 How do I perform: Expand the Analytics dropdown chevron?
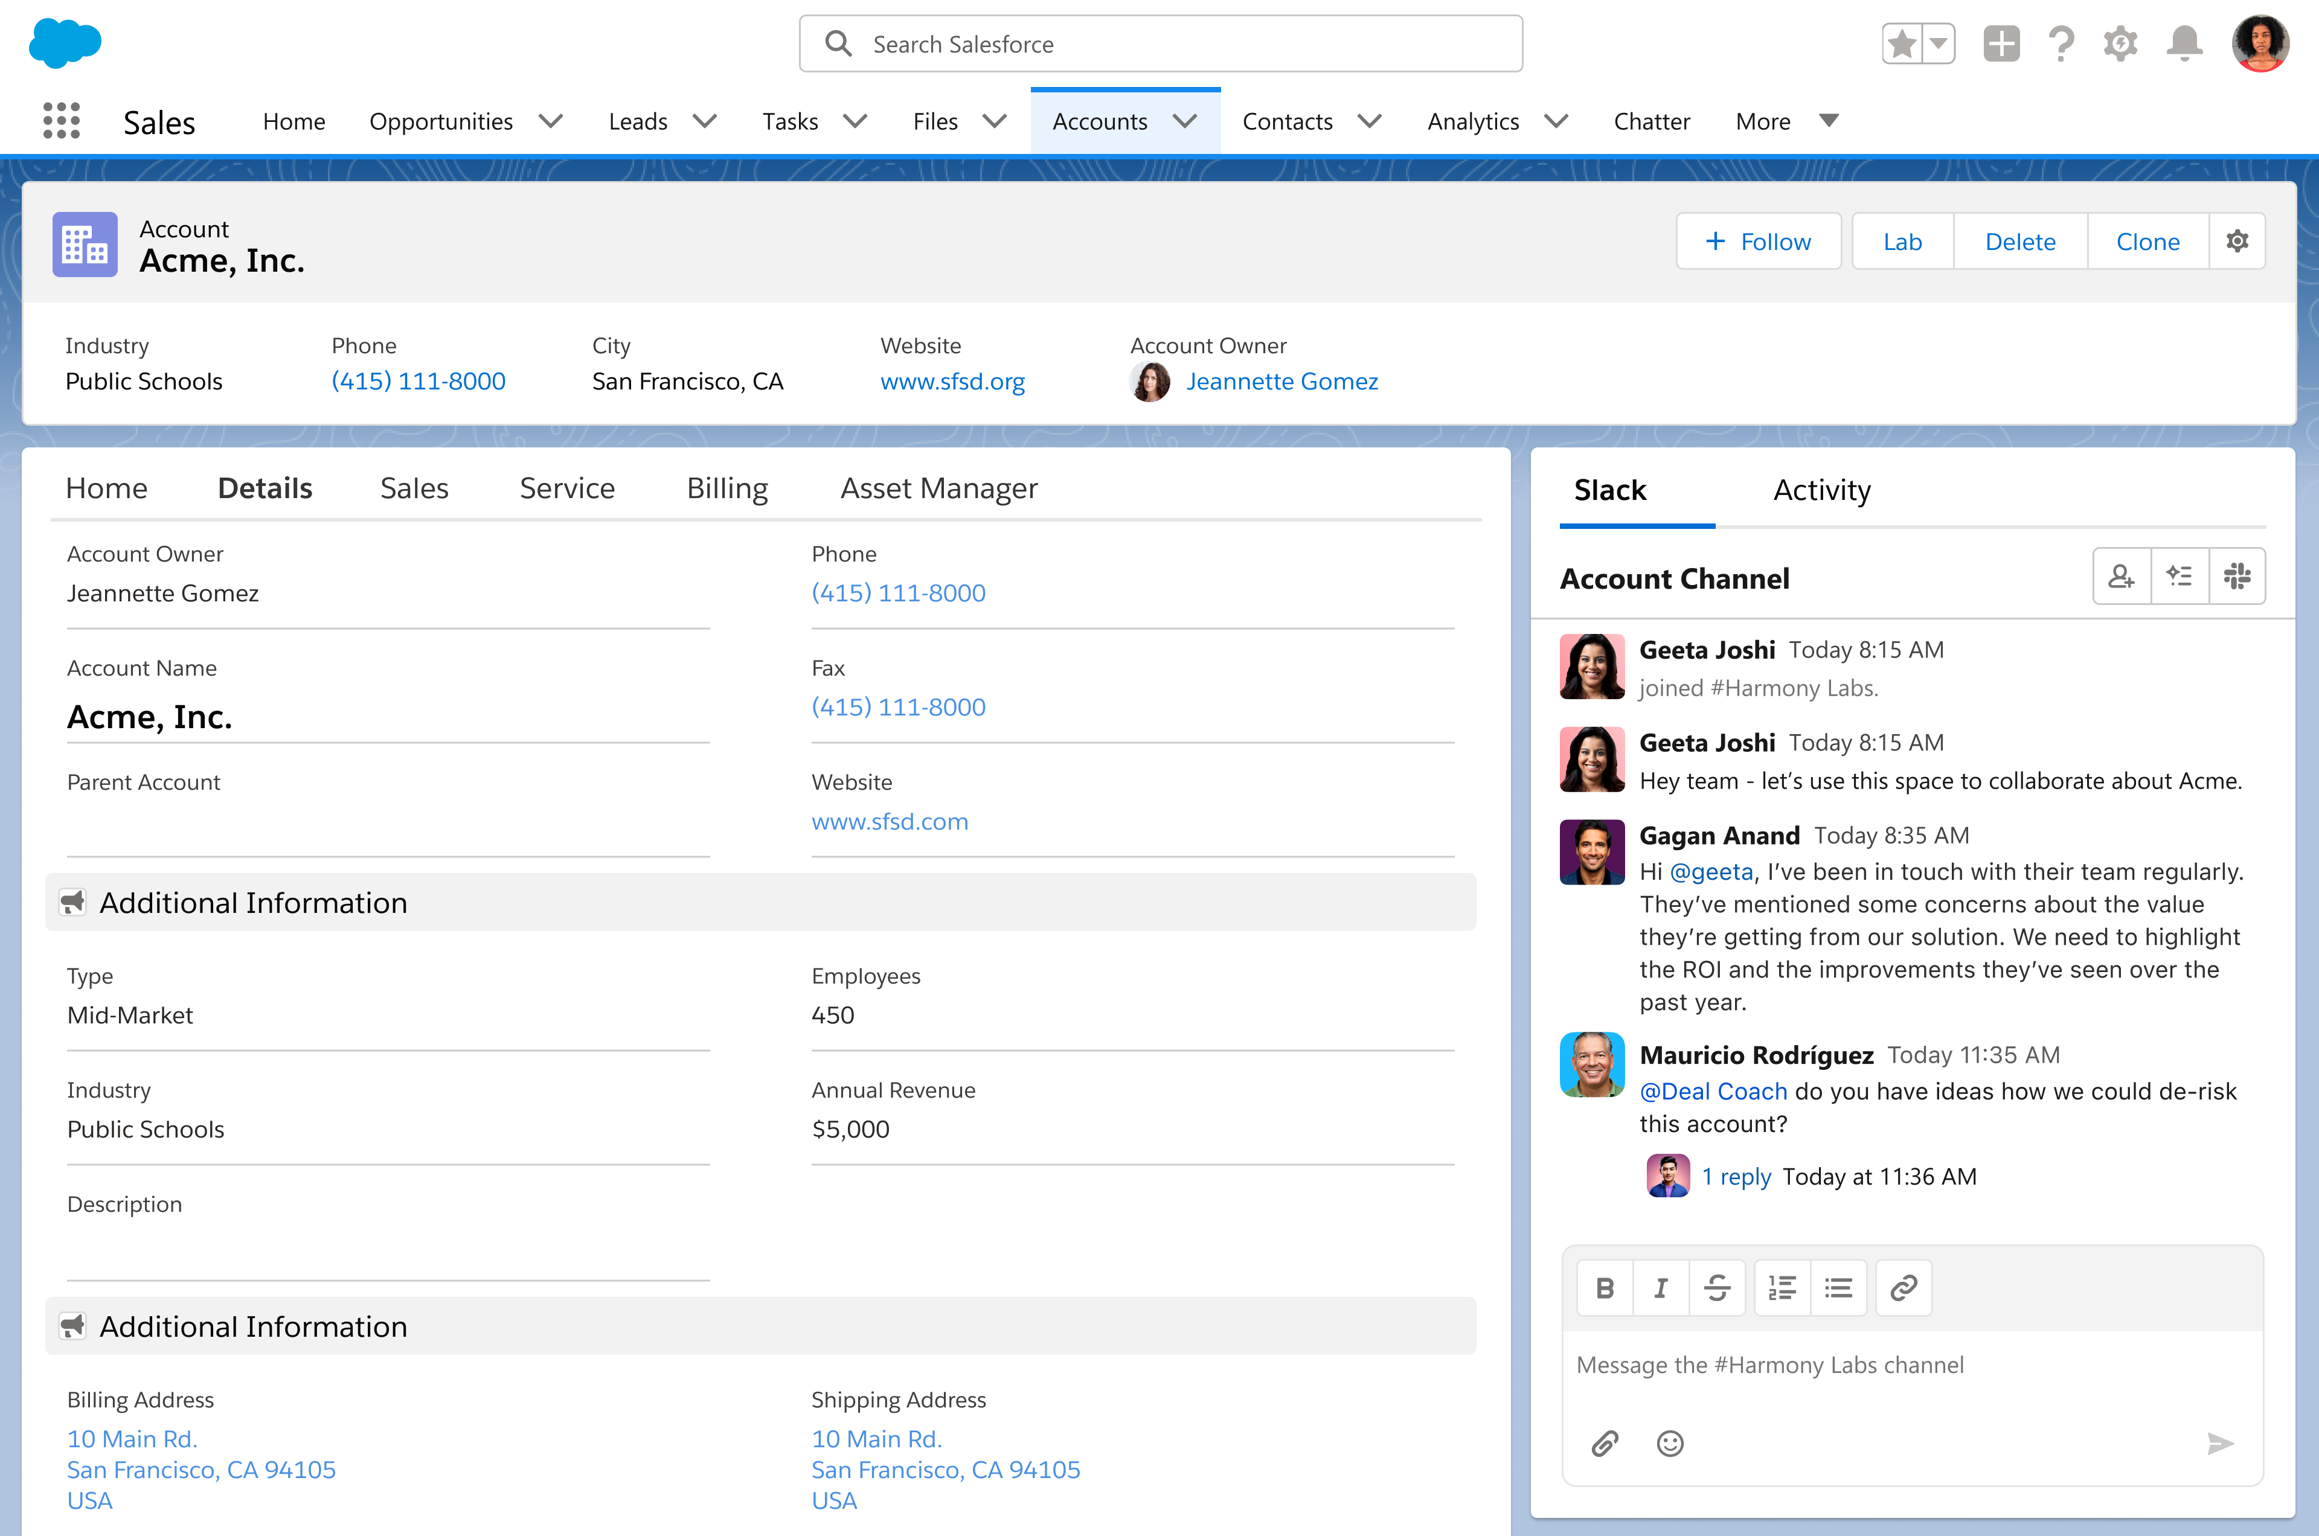(x=1556, y=121)
